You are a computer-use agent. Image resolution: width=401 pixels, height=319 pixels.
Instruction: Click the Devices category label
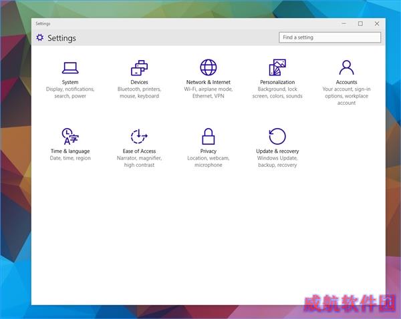pyautogui.click(x=139, y=82)
